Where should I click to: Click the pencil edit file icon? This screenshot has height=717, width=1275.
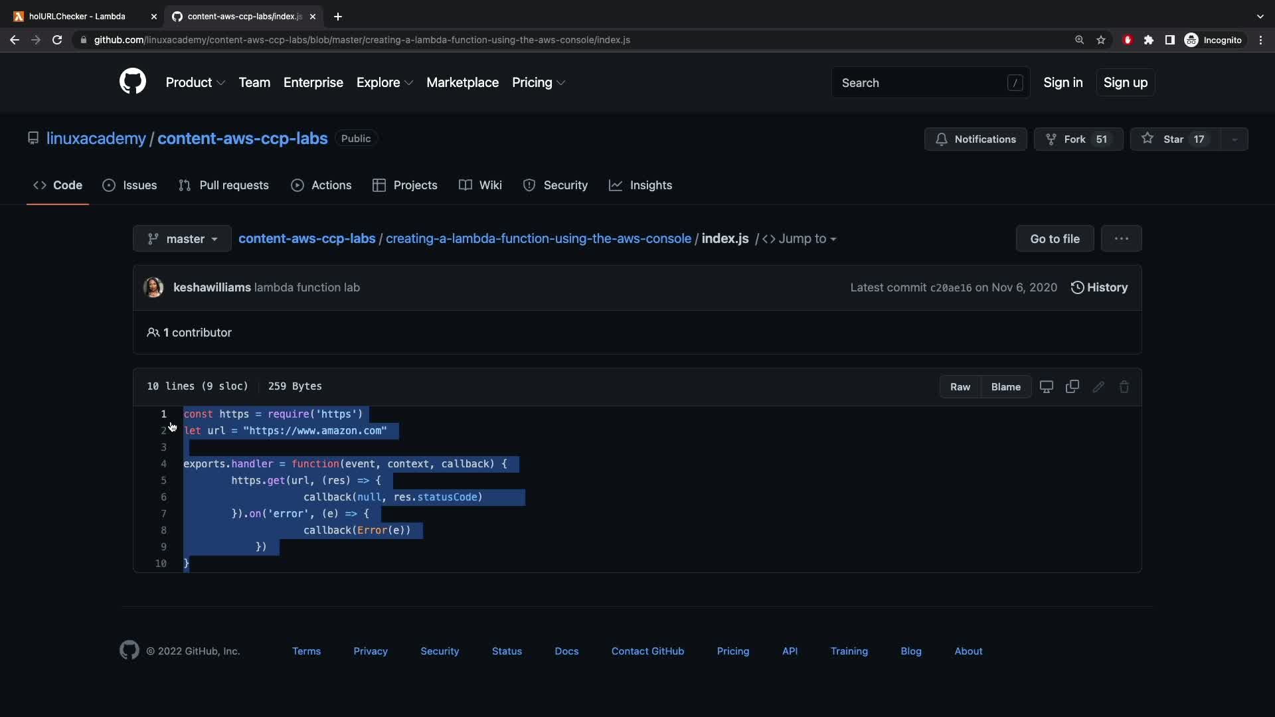(x=1098, y=386)
